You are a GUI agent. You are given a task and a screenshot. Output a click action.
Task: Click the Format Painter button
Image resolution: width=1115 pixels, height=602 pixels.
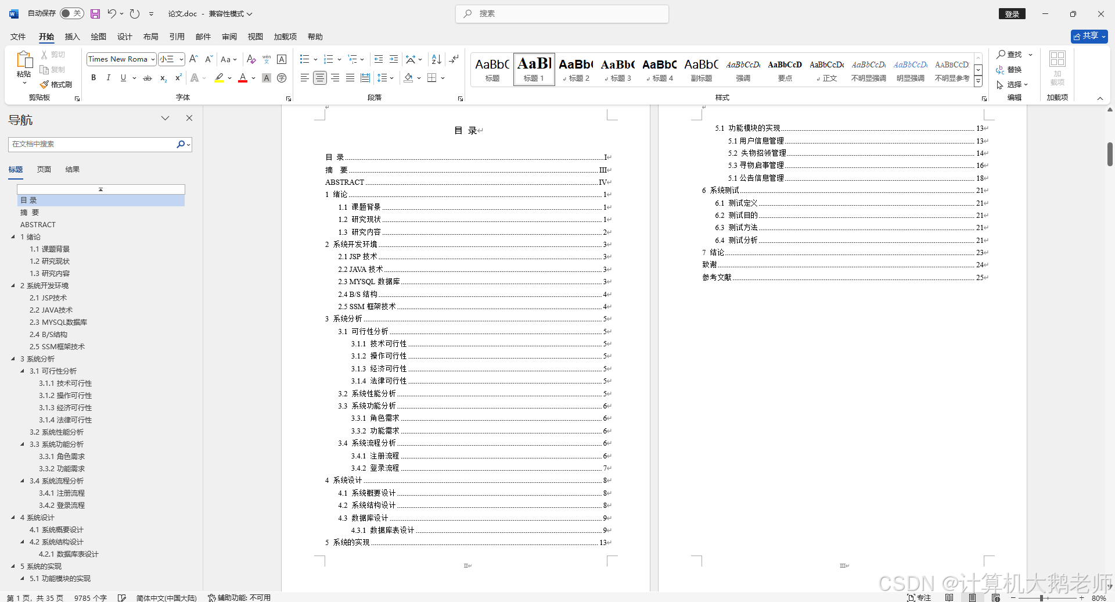tap(56, 84)
